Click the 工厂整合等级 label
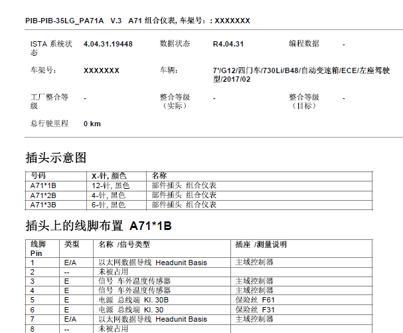This screenshot has height=333, width=403. [49, 102]
